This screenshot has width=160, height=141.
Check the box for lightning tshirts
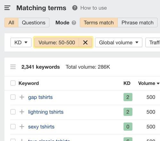[x=13, y=112]
